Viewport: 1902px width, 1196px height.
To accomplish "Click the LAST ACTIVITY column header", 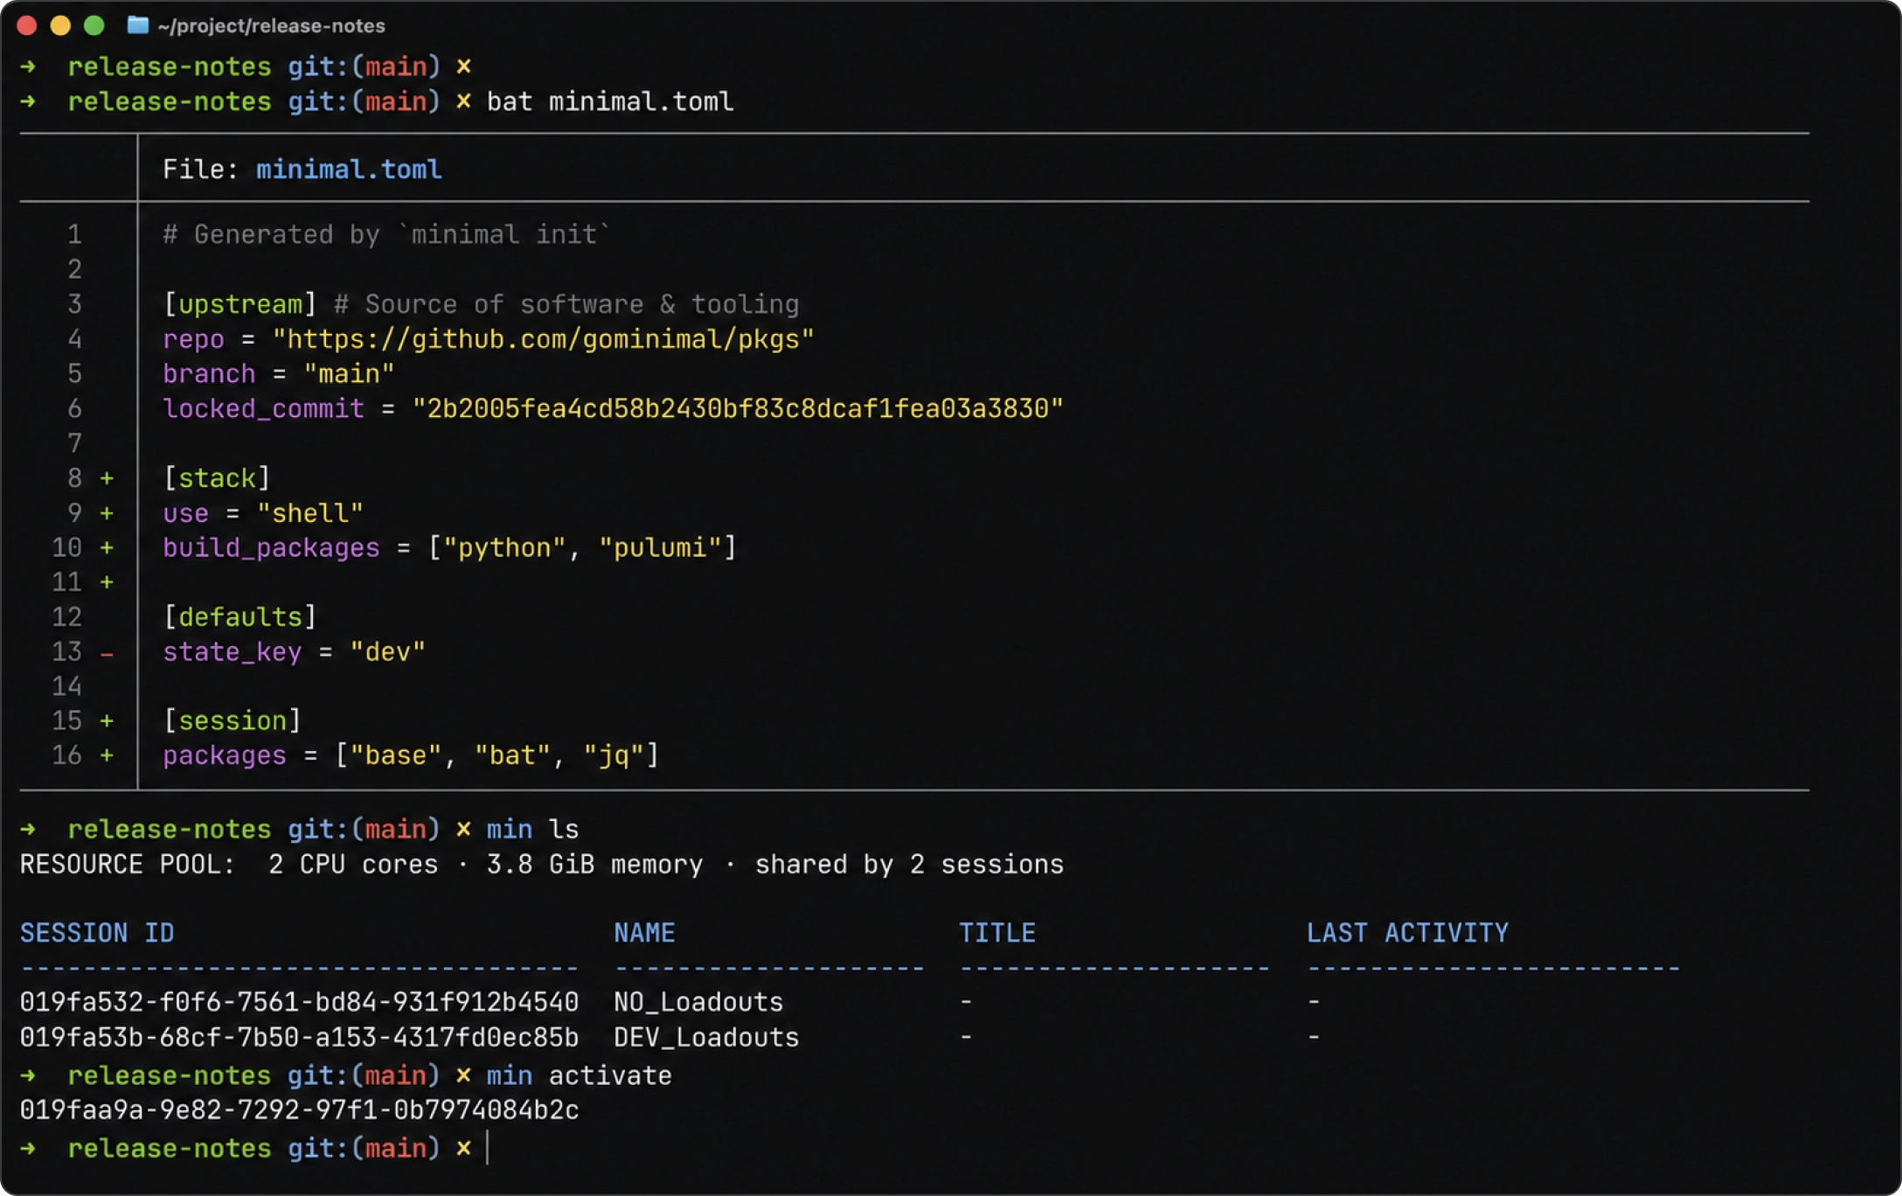I will (x=1407, y=934).
